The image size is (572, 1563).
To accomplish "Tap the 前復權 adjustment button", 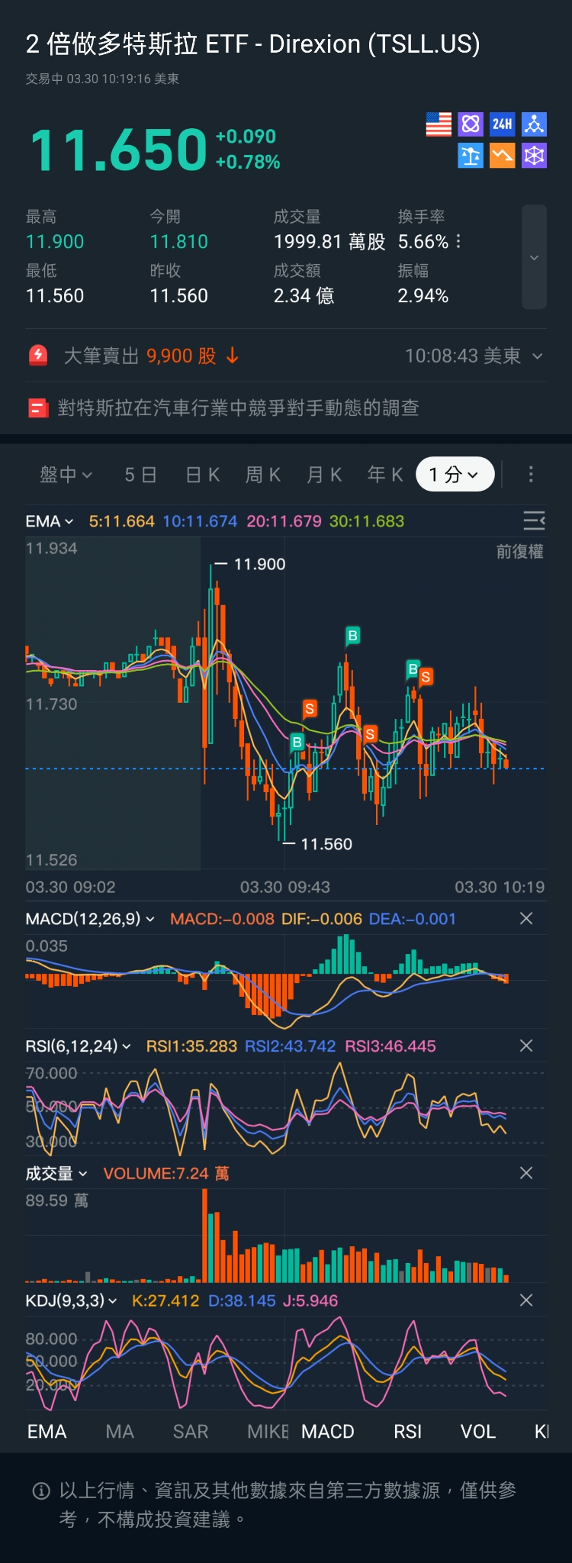I will (x=519, y=552).
